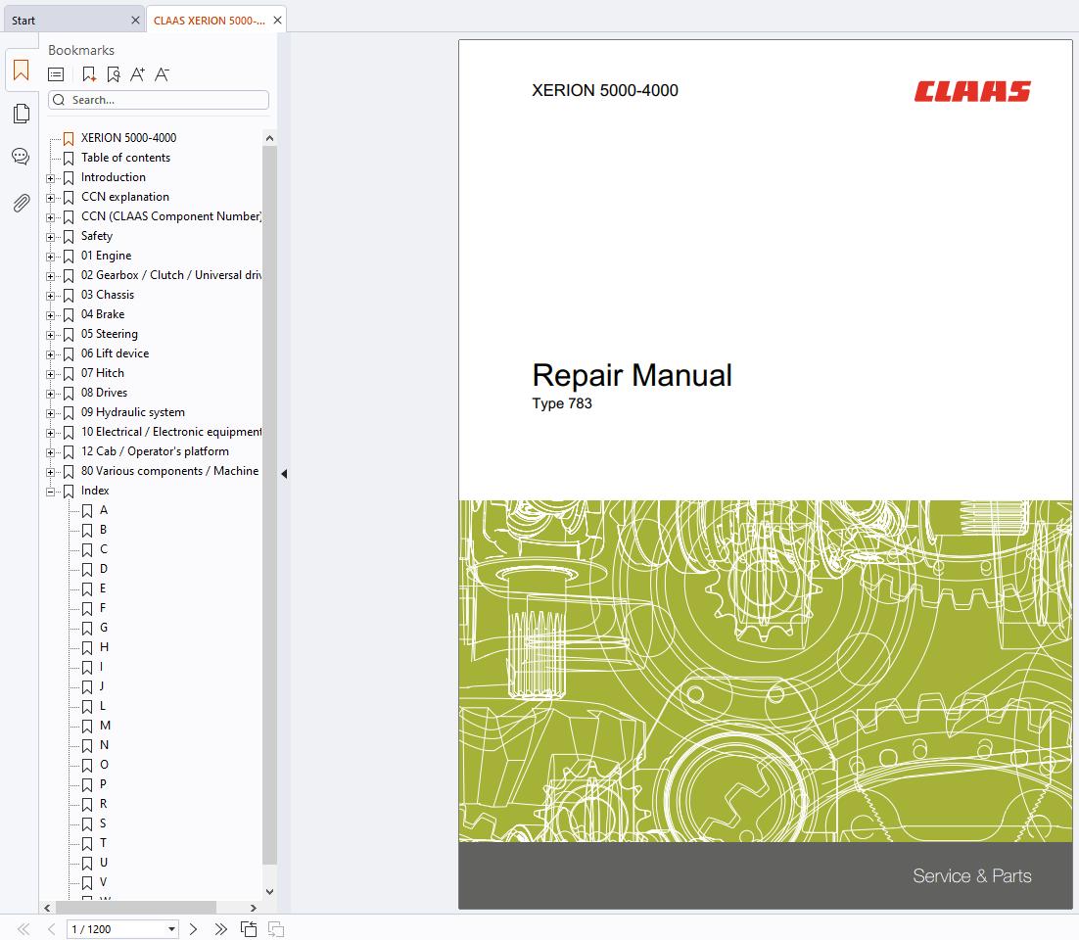The image size is (1079, 940).
Task: Click the add new bookmark icon
Action: [89, 74]
